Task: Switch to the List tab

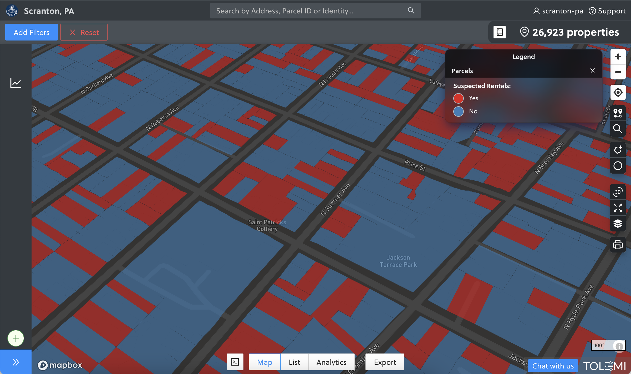Action: click(294, 362)
